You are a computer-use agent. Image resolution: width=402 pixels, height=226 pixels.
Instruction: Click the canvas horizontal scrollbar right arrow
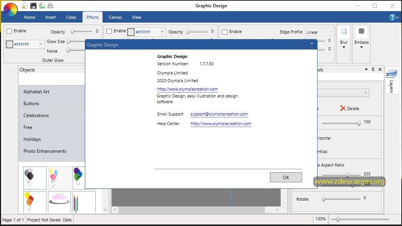277,210
